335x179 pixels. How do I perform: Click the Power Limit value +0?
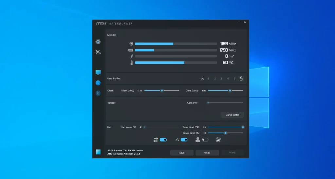pyautogui.click(x=204, y=133)
